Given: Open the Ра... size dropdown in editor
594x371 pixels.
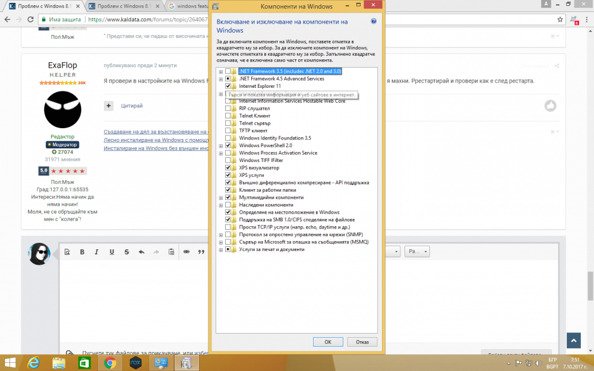Looking at the screenshot, I should 417,251.
